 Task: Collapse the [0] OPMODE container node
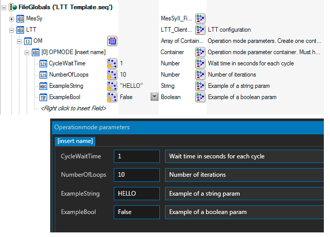[x=27, y=53]
